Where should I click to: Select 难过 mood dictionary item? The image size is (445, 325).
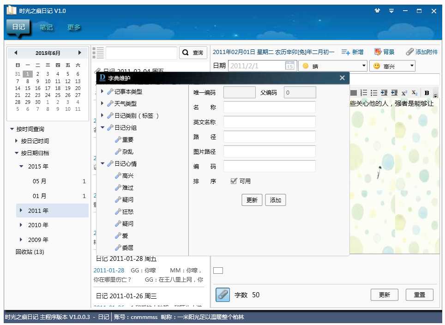[124, 187]
